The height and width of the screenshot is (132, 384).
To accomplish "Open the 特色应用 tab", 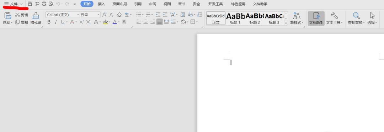I will tap(238, 4).
